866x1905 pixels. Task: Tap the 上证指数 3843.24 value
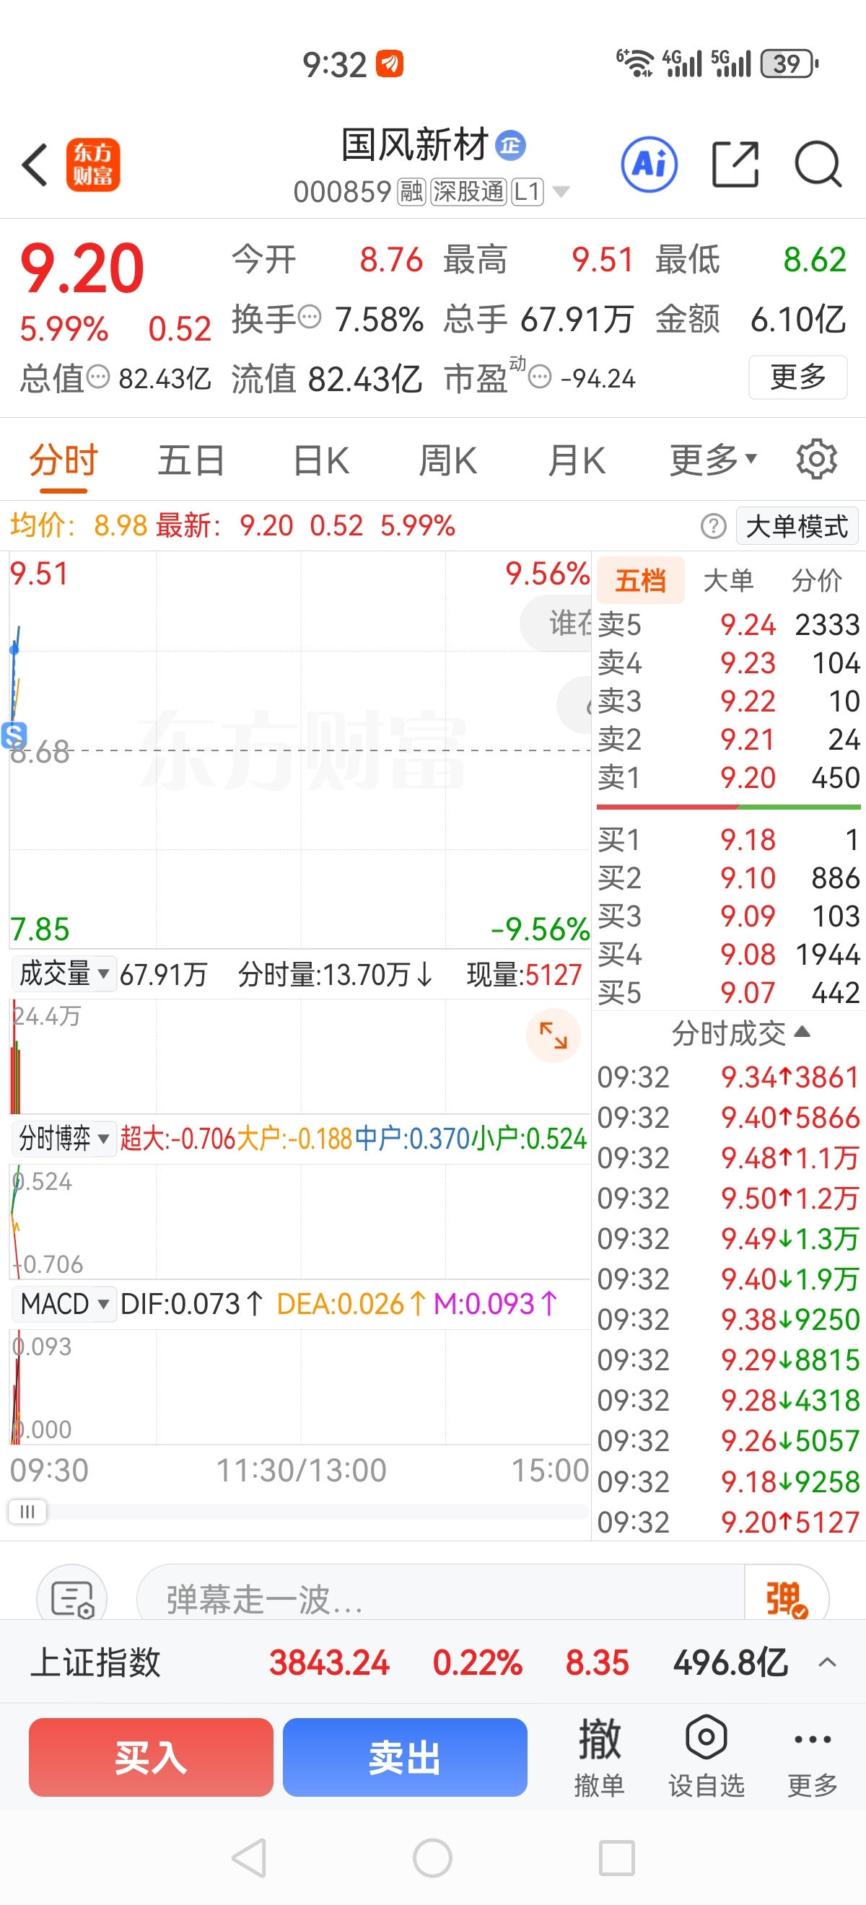click(329, 1663)
